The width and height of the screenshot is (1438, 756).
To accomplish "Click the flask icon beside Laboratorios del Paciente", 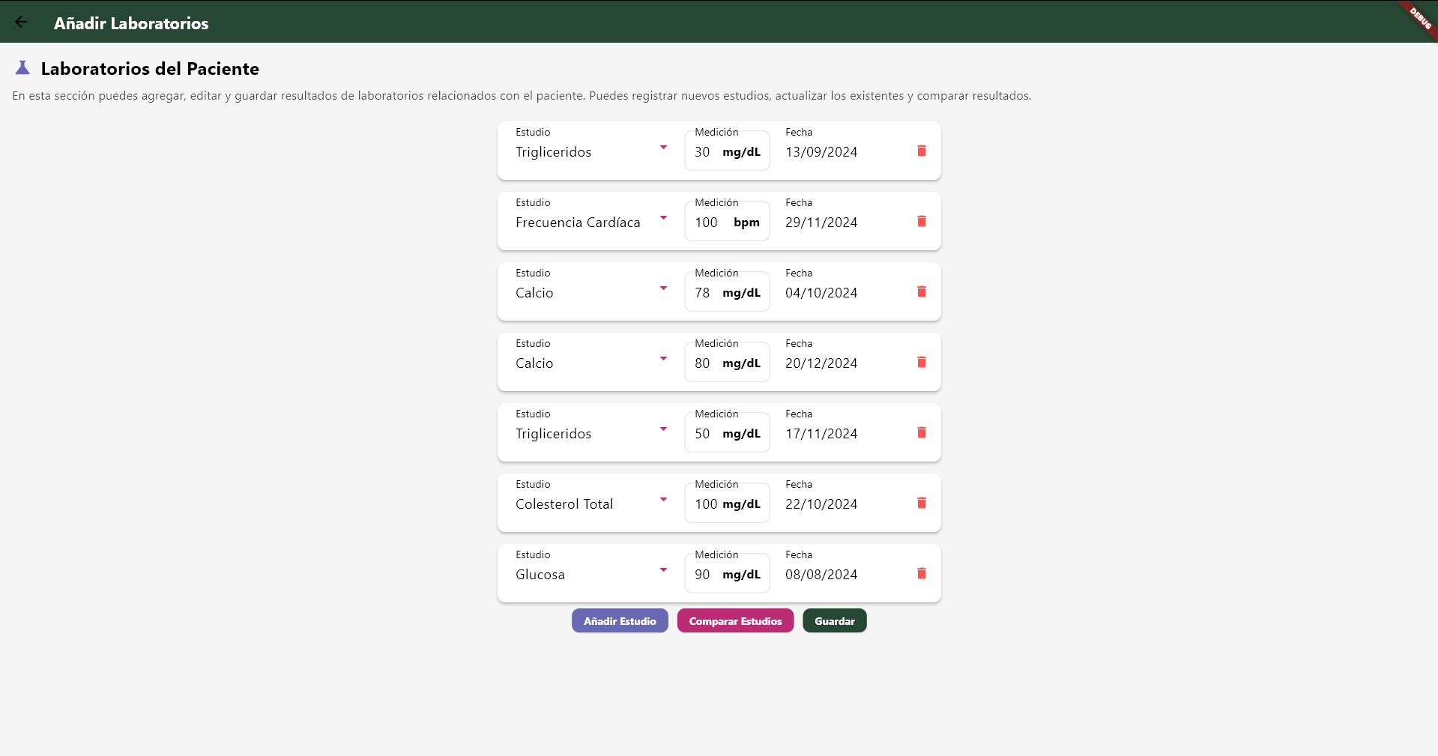I will click(22, 68).
